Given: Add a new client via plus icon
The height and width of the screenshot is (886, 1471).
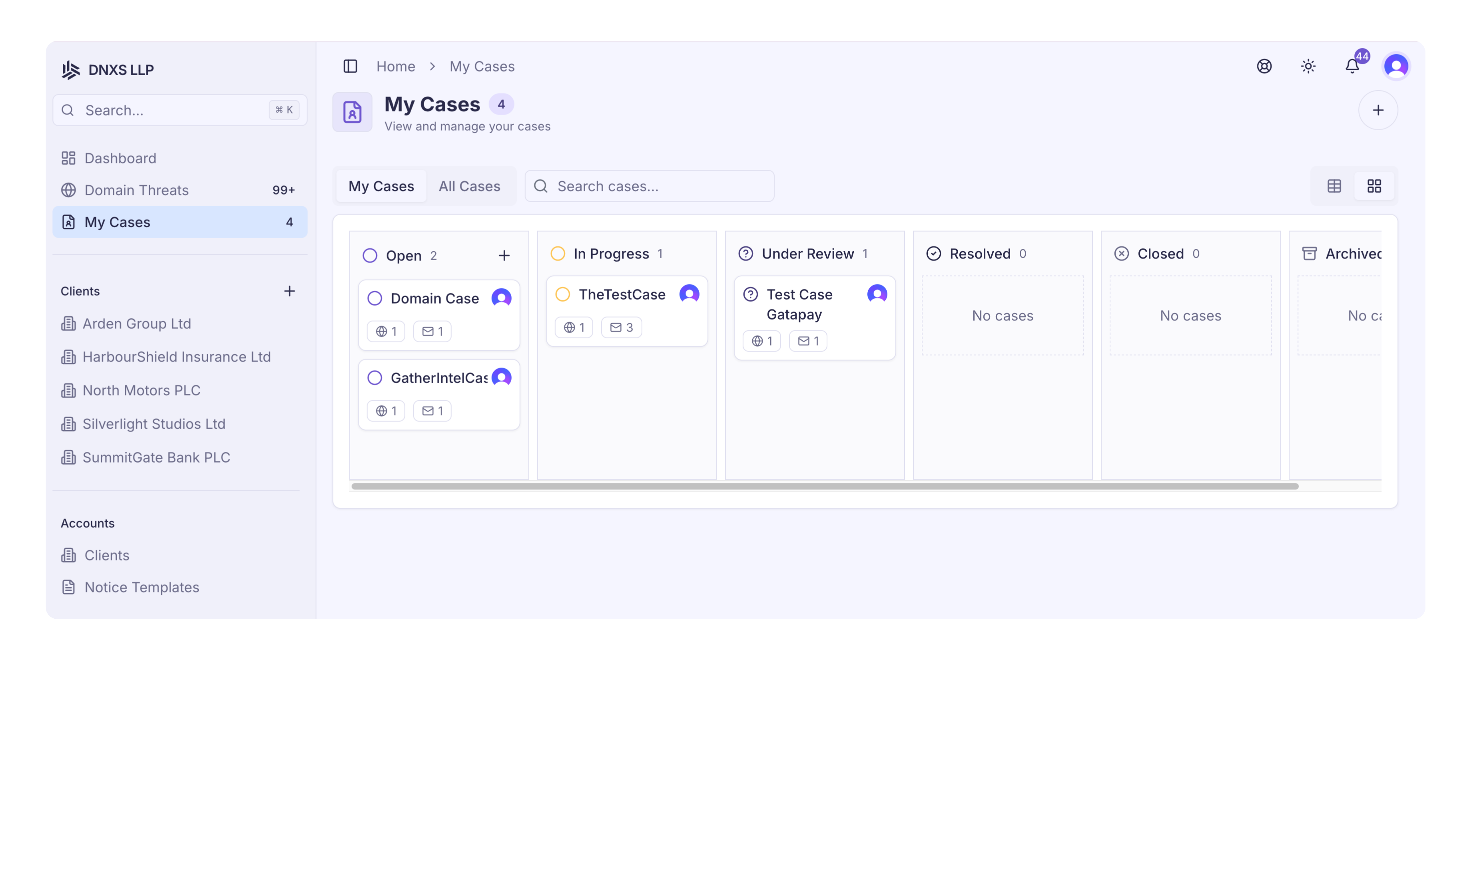Looking at the screenshot, I should tap(289, 291).
